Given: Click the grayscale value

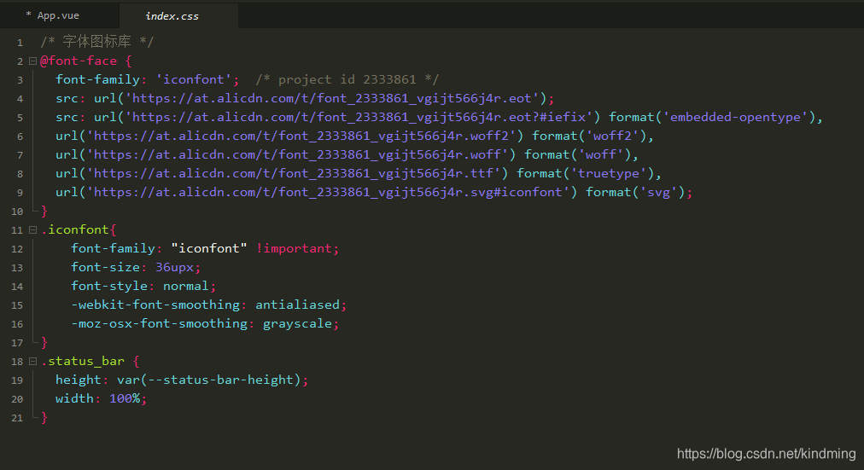Looking at the screenshot, I should [x=298, y=323].
